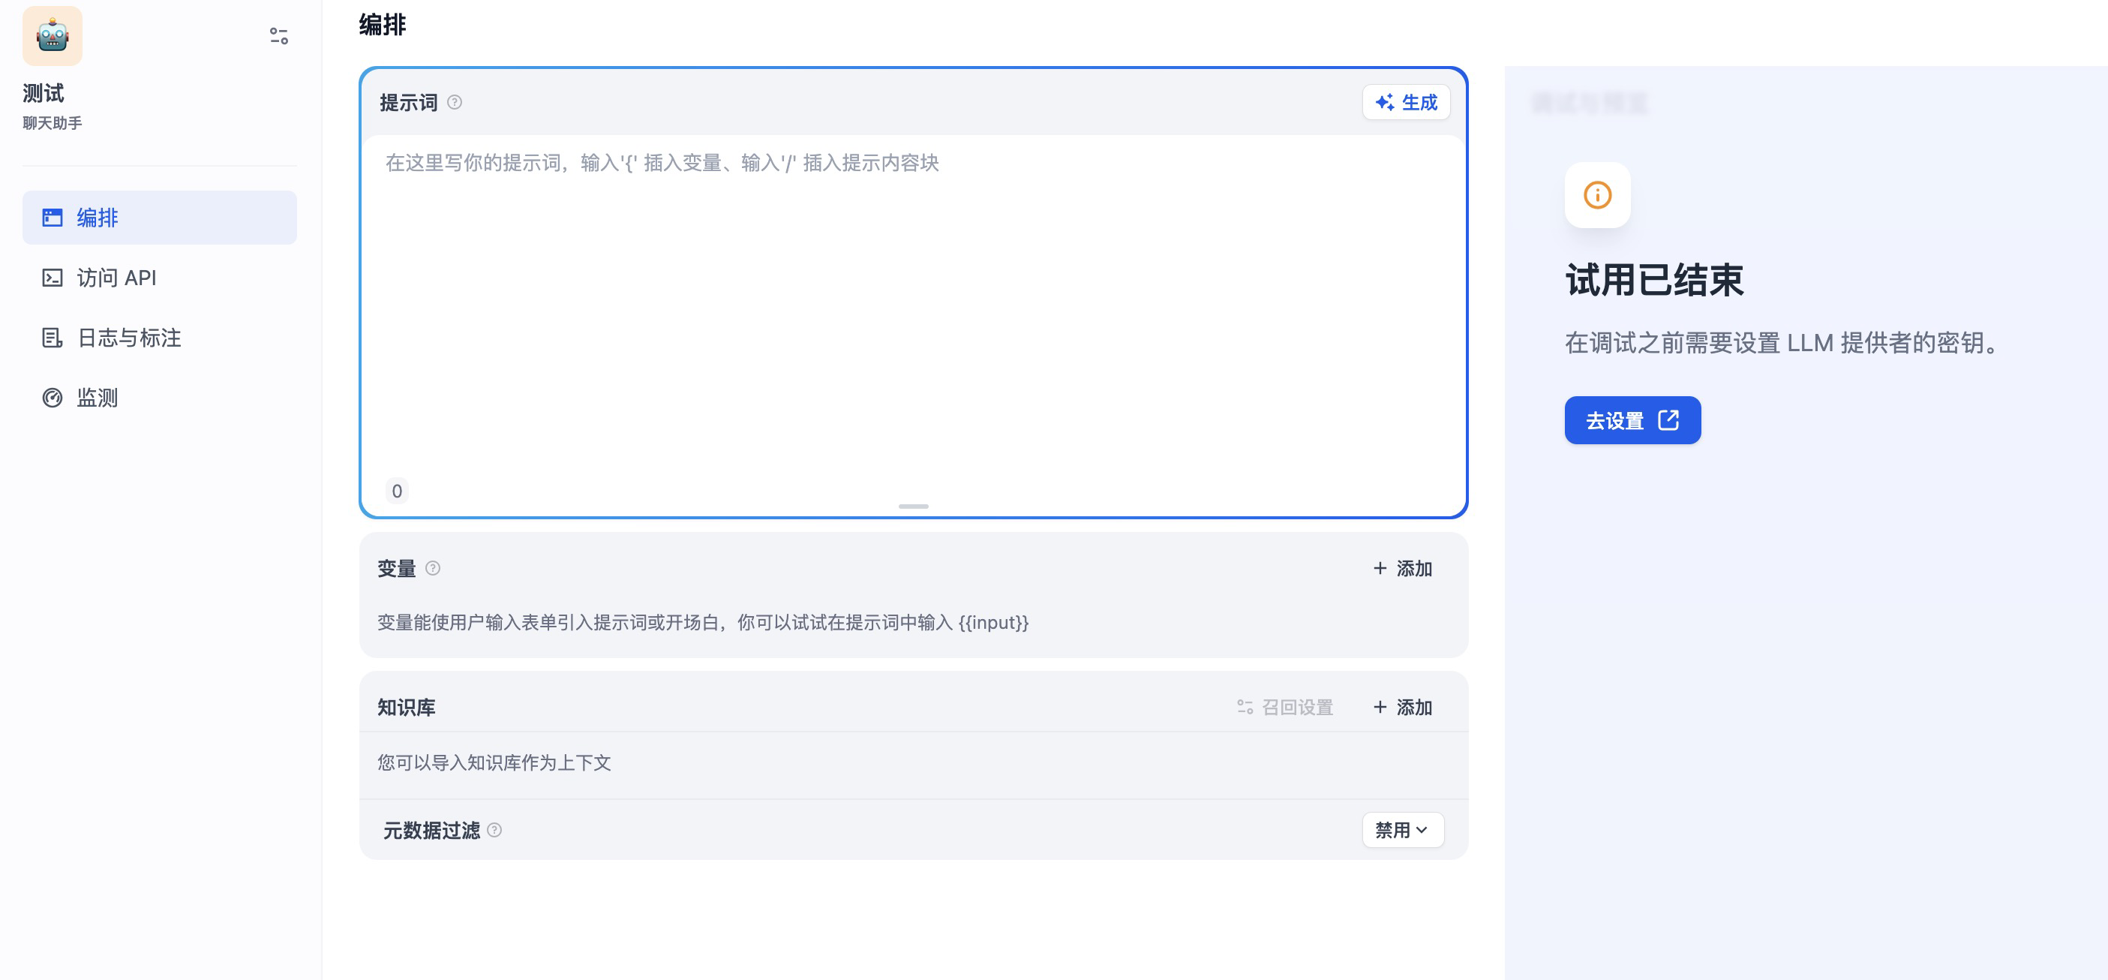2108x980 pixels.
Task: Click the plus icon to add 知识库
Action: coord(1380,708)
